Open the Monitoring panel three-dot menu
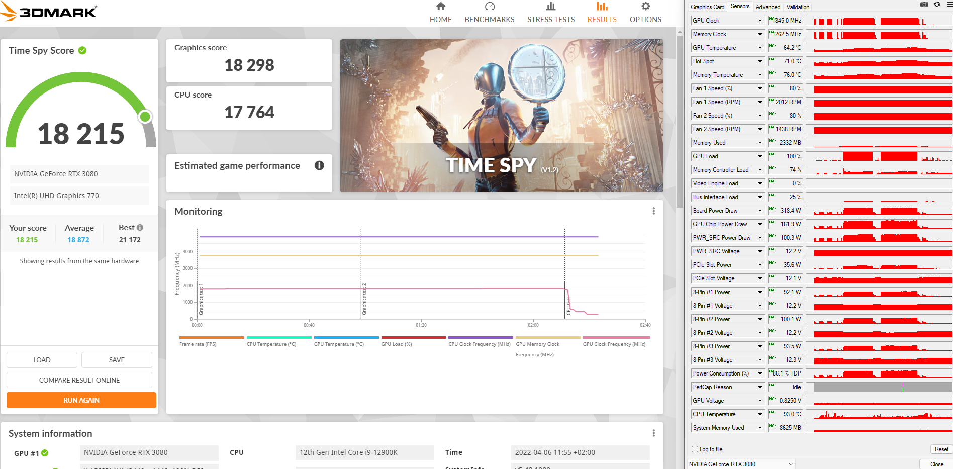Viewport: 953px width, 469px height. 653,211
